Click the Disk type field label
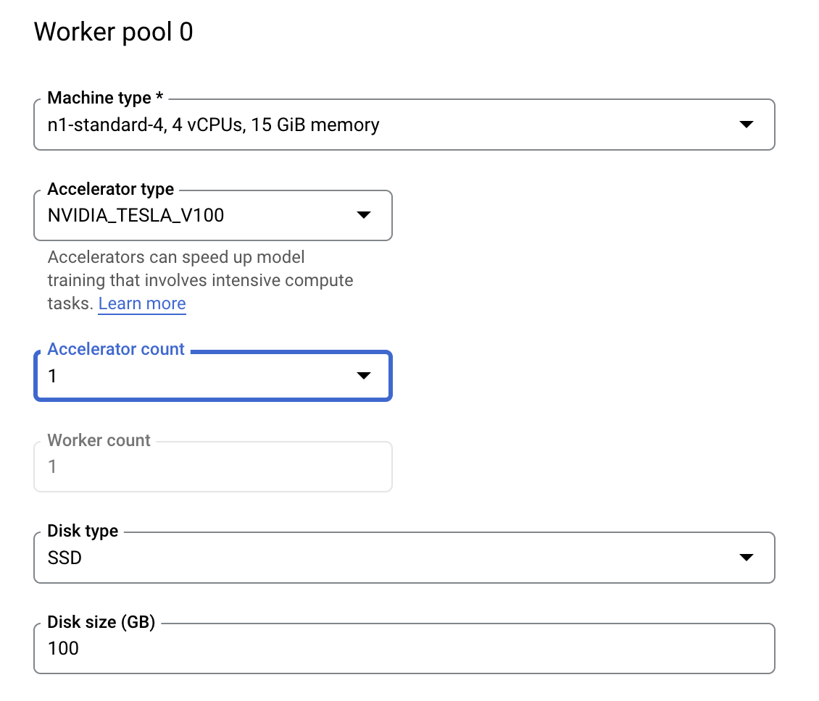819x701 pixels. [83, 531]
